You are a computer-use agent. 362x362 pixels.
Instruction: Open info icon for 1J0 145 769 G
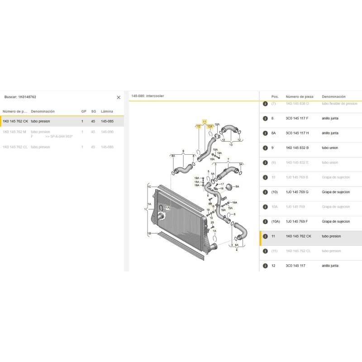pos(265,192)
